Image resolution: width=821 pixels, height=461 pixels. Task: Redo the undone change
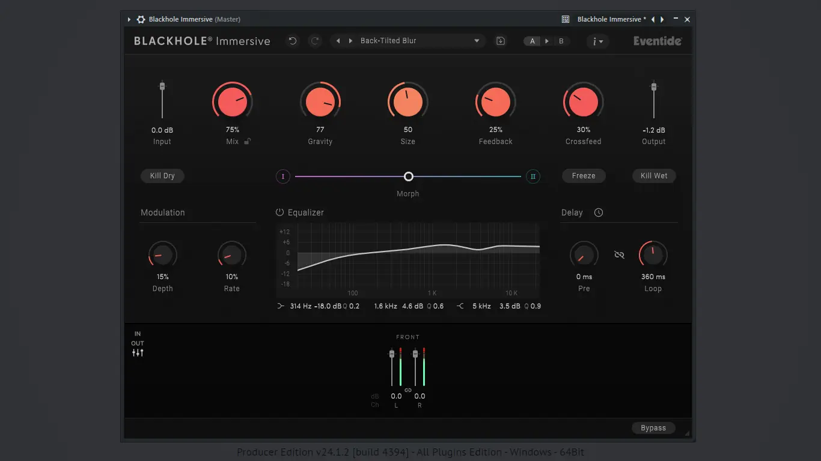(x=314, y=41)
